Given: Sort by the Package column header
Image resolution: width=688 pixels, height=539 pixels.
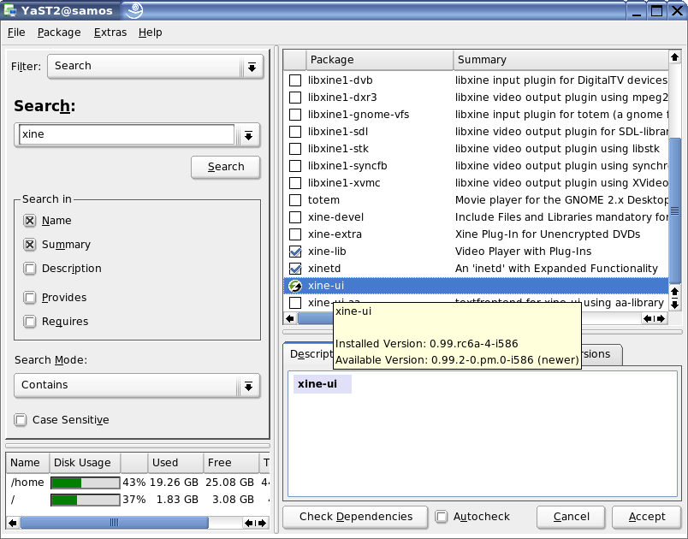Looking at the screenshot, I should (380, 60).
